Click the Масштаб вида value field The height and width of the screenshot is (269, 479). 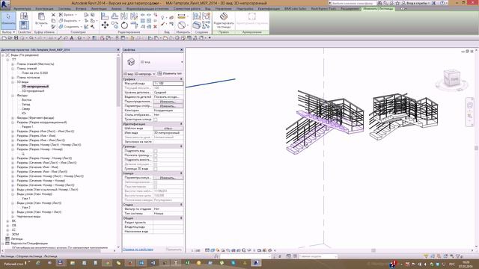coord(168,84)
